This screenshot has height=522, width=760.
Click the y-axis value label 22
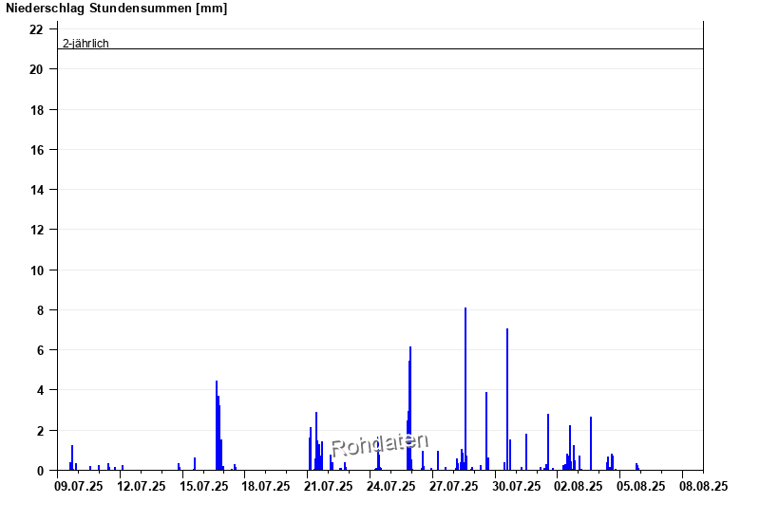tap(36, 29)
